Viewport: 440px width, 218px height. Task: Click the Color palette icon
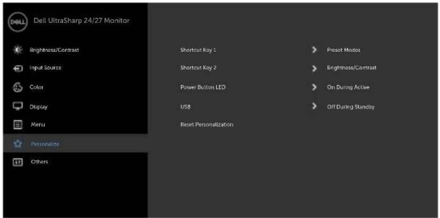tap(16, 87)
